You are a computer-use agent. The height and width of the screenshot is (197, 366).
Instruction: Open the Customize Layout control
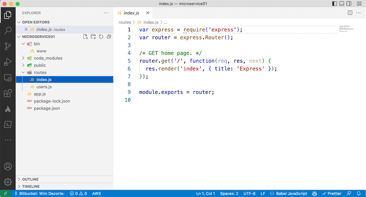pos(359,4)
